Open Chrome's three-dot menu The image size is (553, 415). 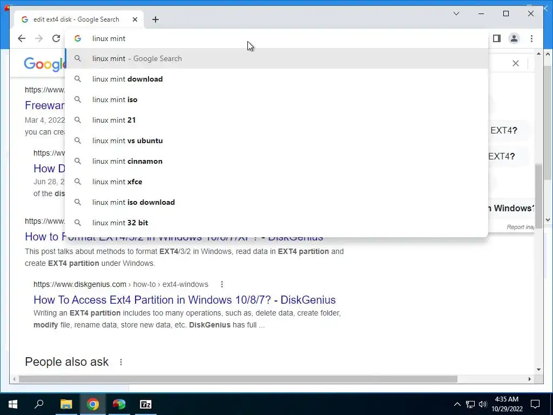[x=531, y=38]
